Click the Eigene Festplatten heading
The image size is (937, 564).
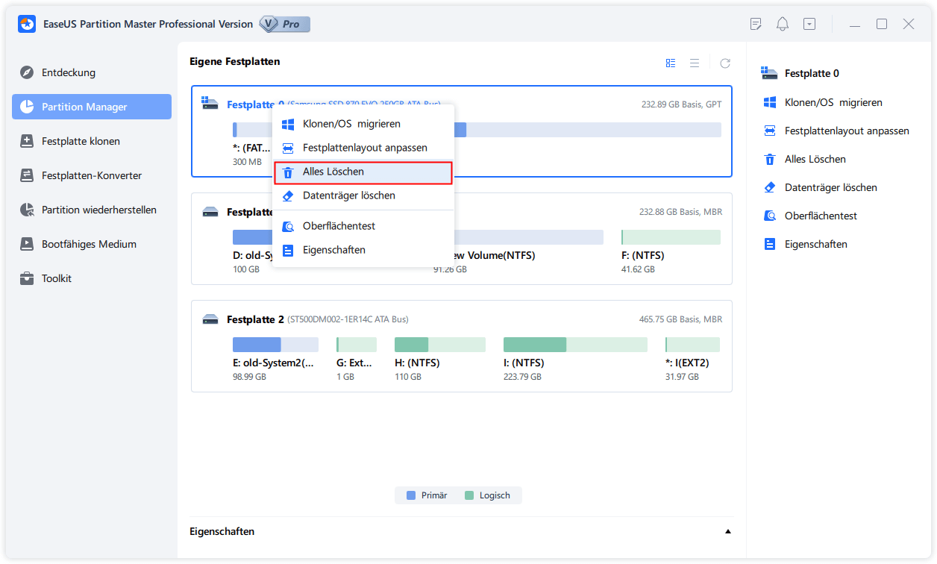pyautogui.click(x=235, y=61)
